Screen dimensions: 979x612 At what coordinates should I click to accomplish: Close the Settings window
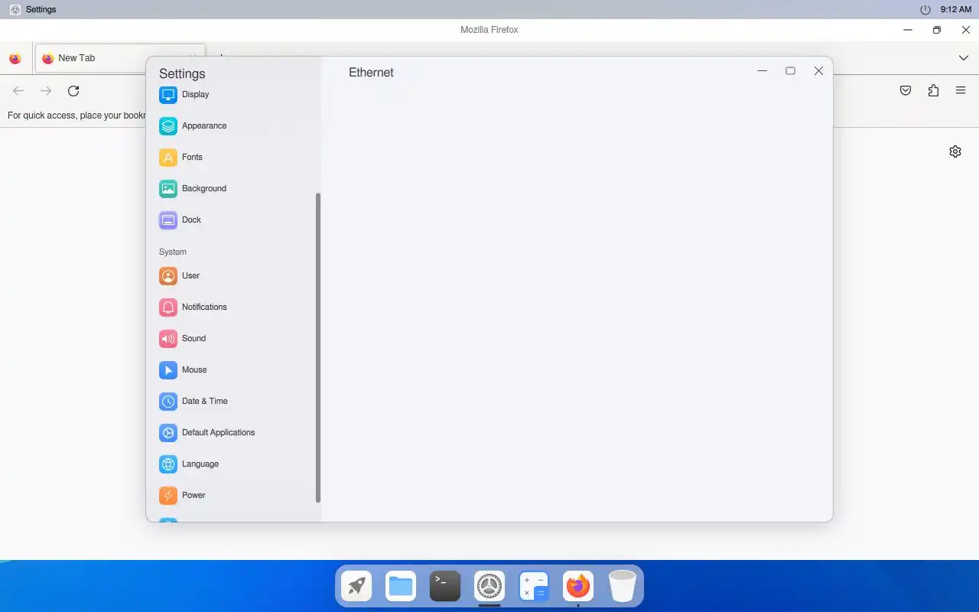(x=818, y=71)
